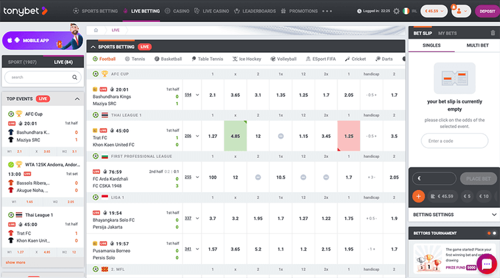Click the locked odds icon in Trat FC row

[x=281, y=136]
